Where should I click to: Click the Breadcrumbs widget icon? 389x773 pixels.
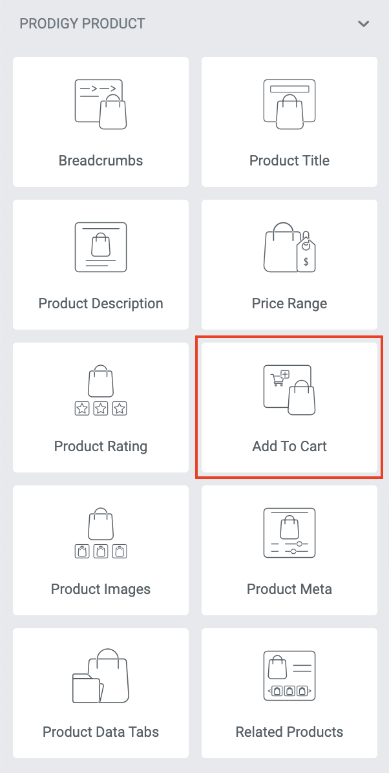(101, 104)
